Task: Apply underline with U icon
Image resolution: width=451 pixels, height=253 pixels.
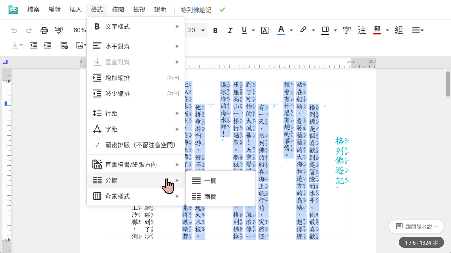Action: point(244,31)
